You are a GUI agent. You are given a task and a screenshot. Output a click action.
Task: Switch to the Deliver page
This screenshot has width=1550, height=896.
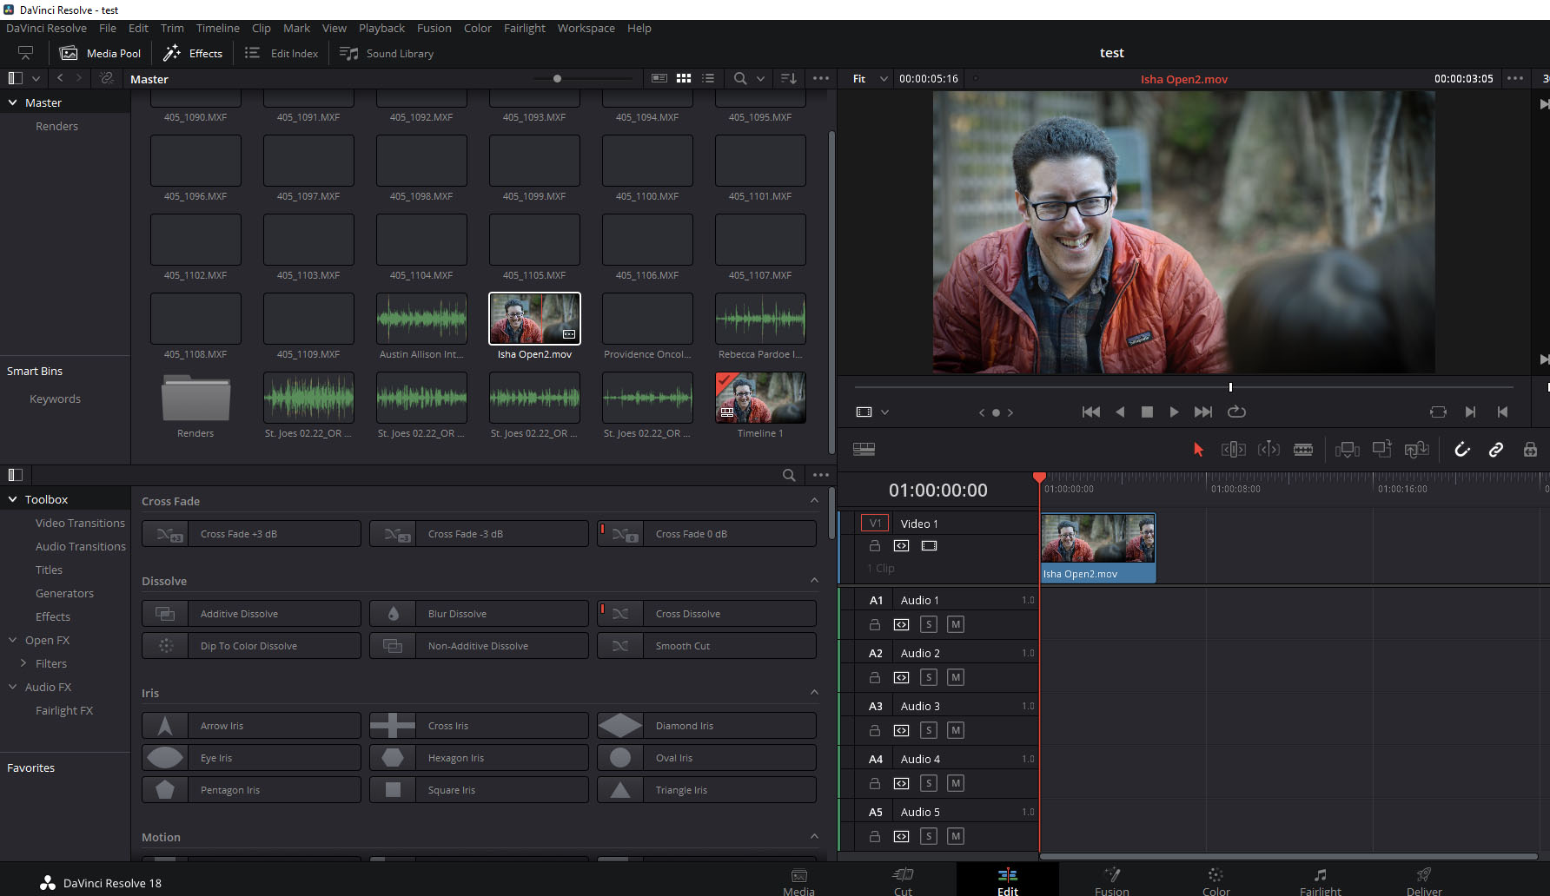[1423, 880]
